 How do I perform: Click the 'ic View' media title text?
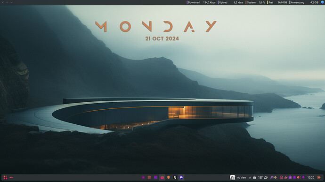click(242, 178)
